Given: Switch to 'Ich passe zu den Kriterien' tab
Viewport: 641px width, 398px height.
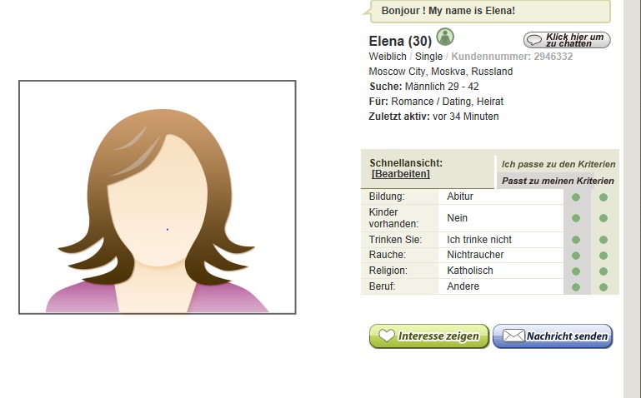Looking at the screenshot, I should click(558, 164).
